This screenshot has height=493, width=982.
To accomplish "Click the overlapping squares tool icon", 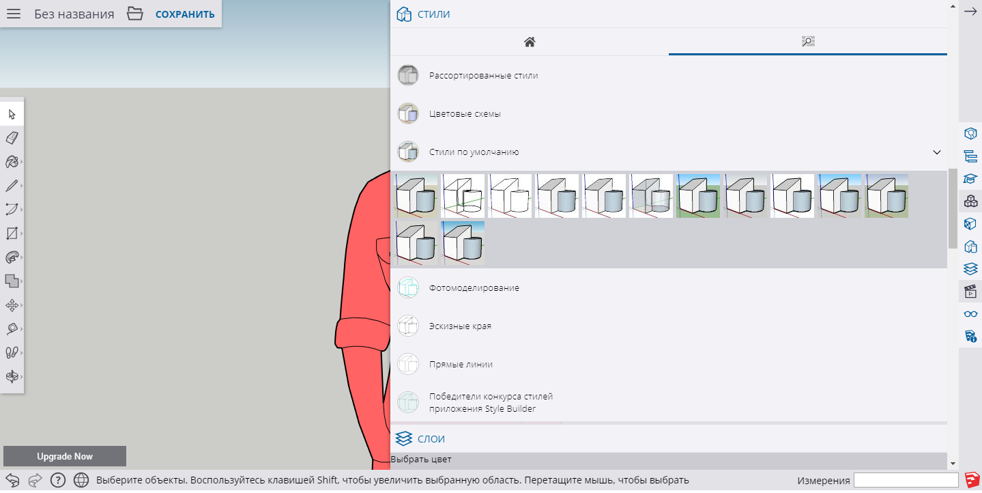I will (12, 281).
